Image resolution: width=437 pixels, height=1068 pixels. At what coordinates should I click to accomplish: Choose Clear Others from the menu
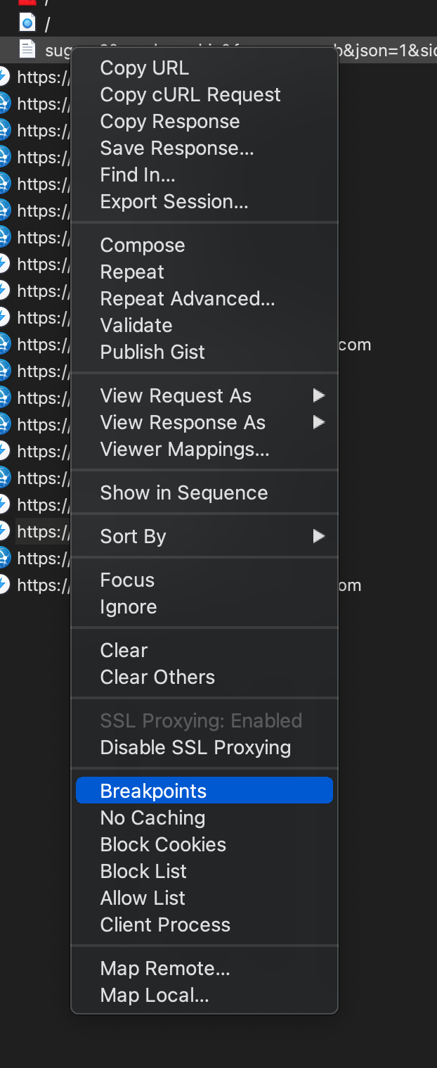click(157, 678)
